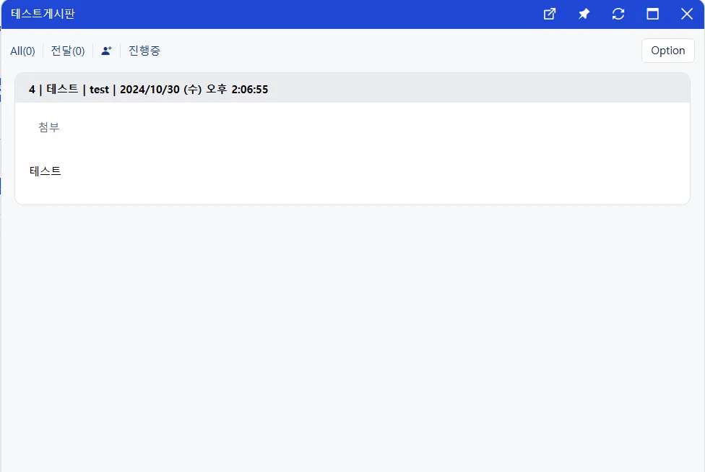Screen dimensions: 705x472
Task: Refresh the board with the sync icon
Action: tap(618, 14)
